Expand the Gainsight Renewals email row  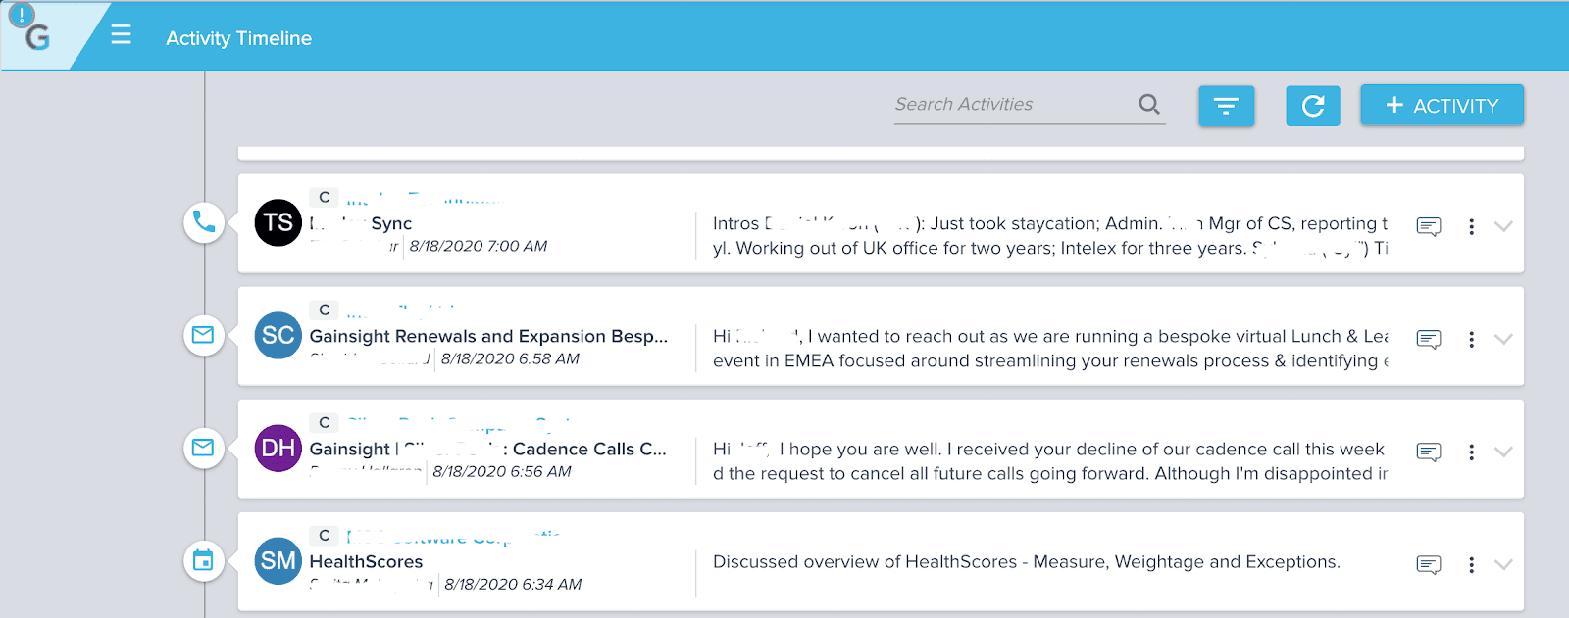coord(1503,339)
